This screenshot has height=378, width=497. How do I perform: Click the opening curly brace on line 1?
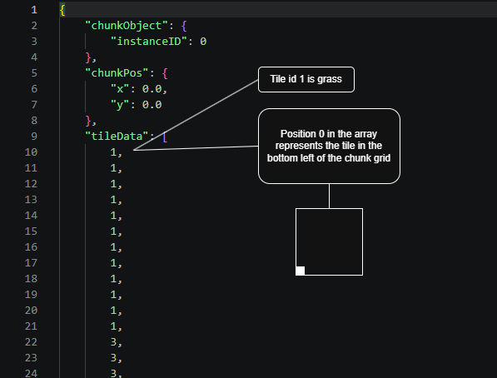pyautogui.click(x=62, y=10)
